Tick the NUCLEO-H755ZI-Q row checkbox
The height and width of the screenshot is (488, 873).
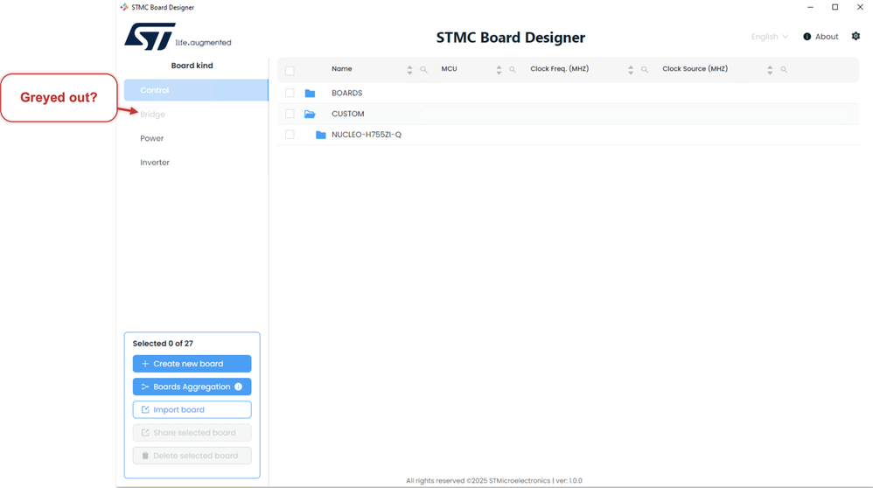(x=290, y=134)
